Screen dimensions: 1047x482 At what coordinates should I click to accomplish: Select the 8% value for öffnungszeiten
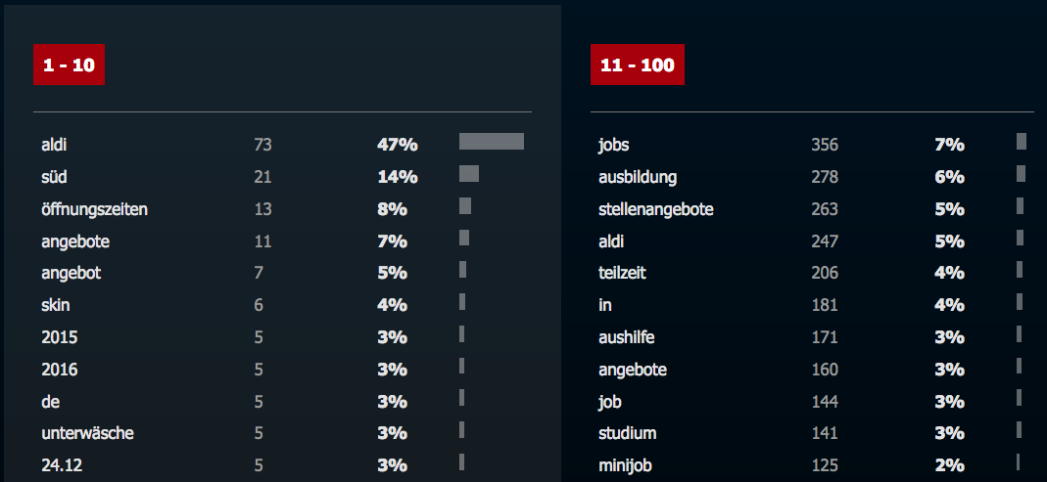pos(392,209)
